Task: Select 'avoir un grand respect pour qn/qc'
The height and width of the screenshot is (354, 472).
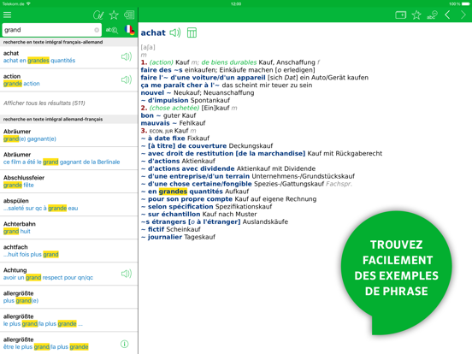Action: tap(69, 274)
